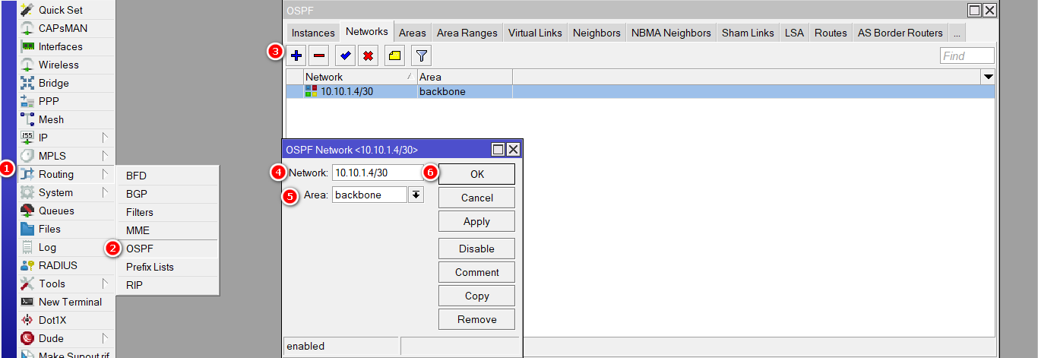The width and height of the screenshot is (1038, 358).
Task: Open Interfaces from the sidebar
Action: coord(60,46)
